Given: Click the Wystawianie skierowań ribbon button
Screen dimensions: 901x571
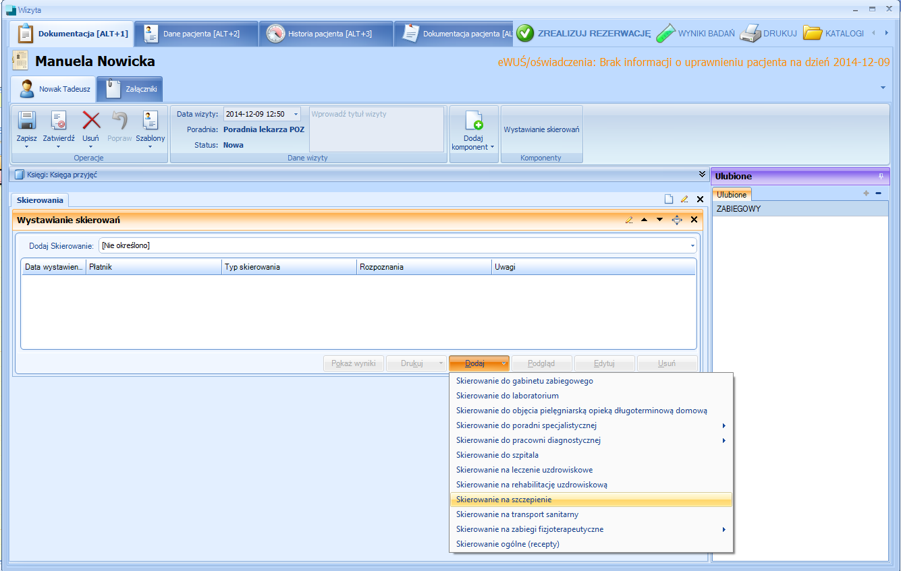Looking at the screenshot, I should tap(541, 129).
